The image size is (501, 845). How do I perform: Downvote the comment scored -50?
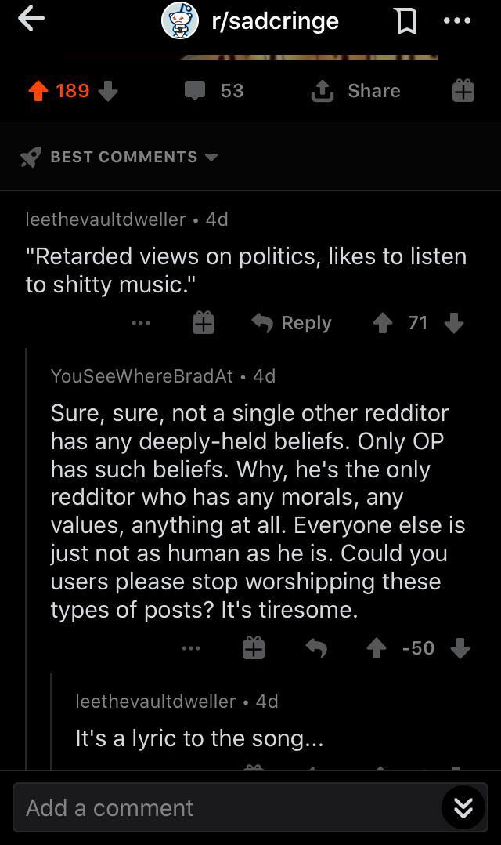tap(460, 648)
